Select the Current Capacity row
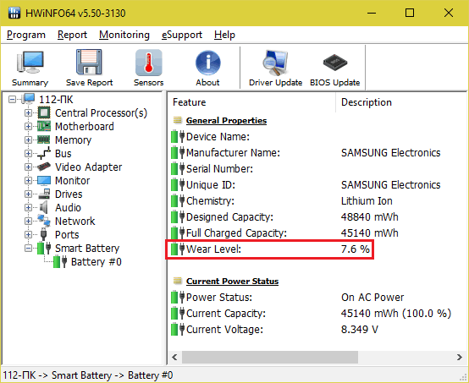The height and width of the screenshot is (383, 469). [311, 314]
